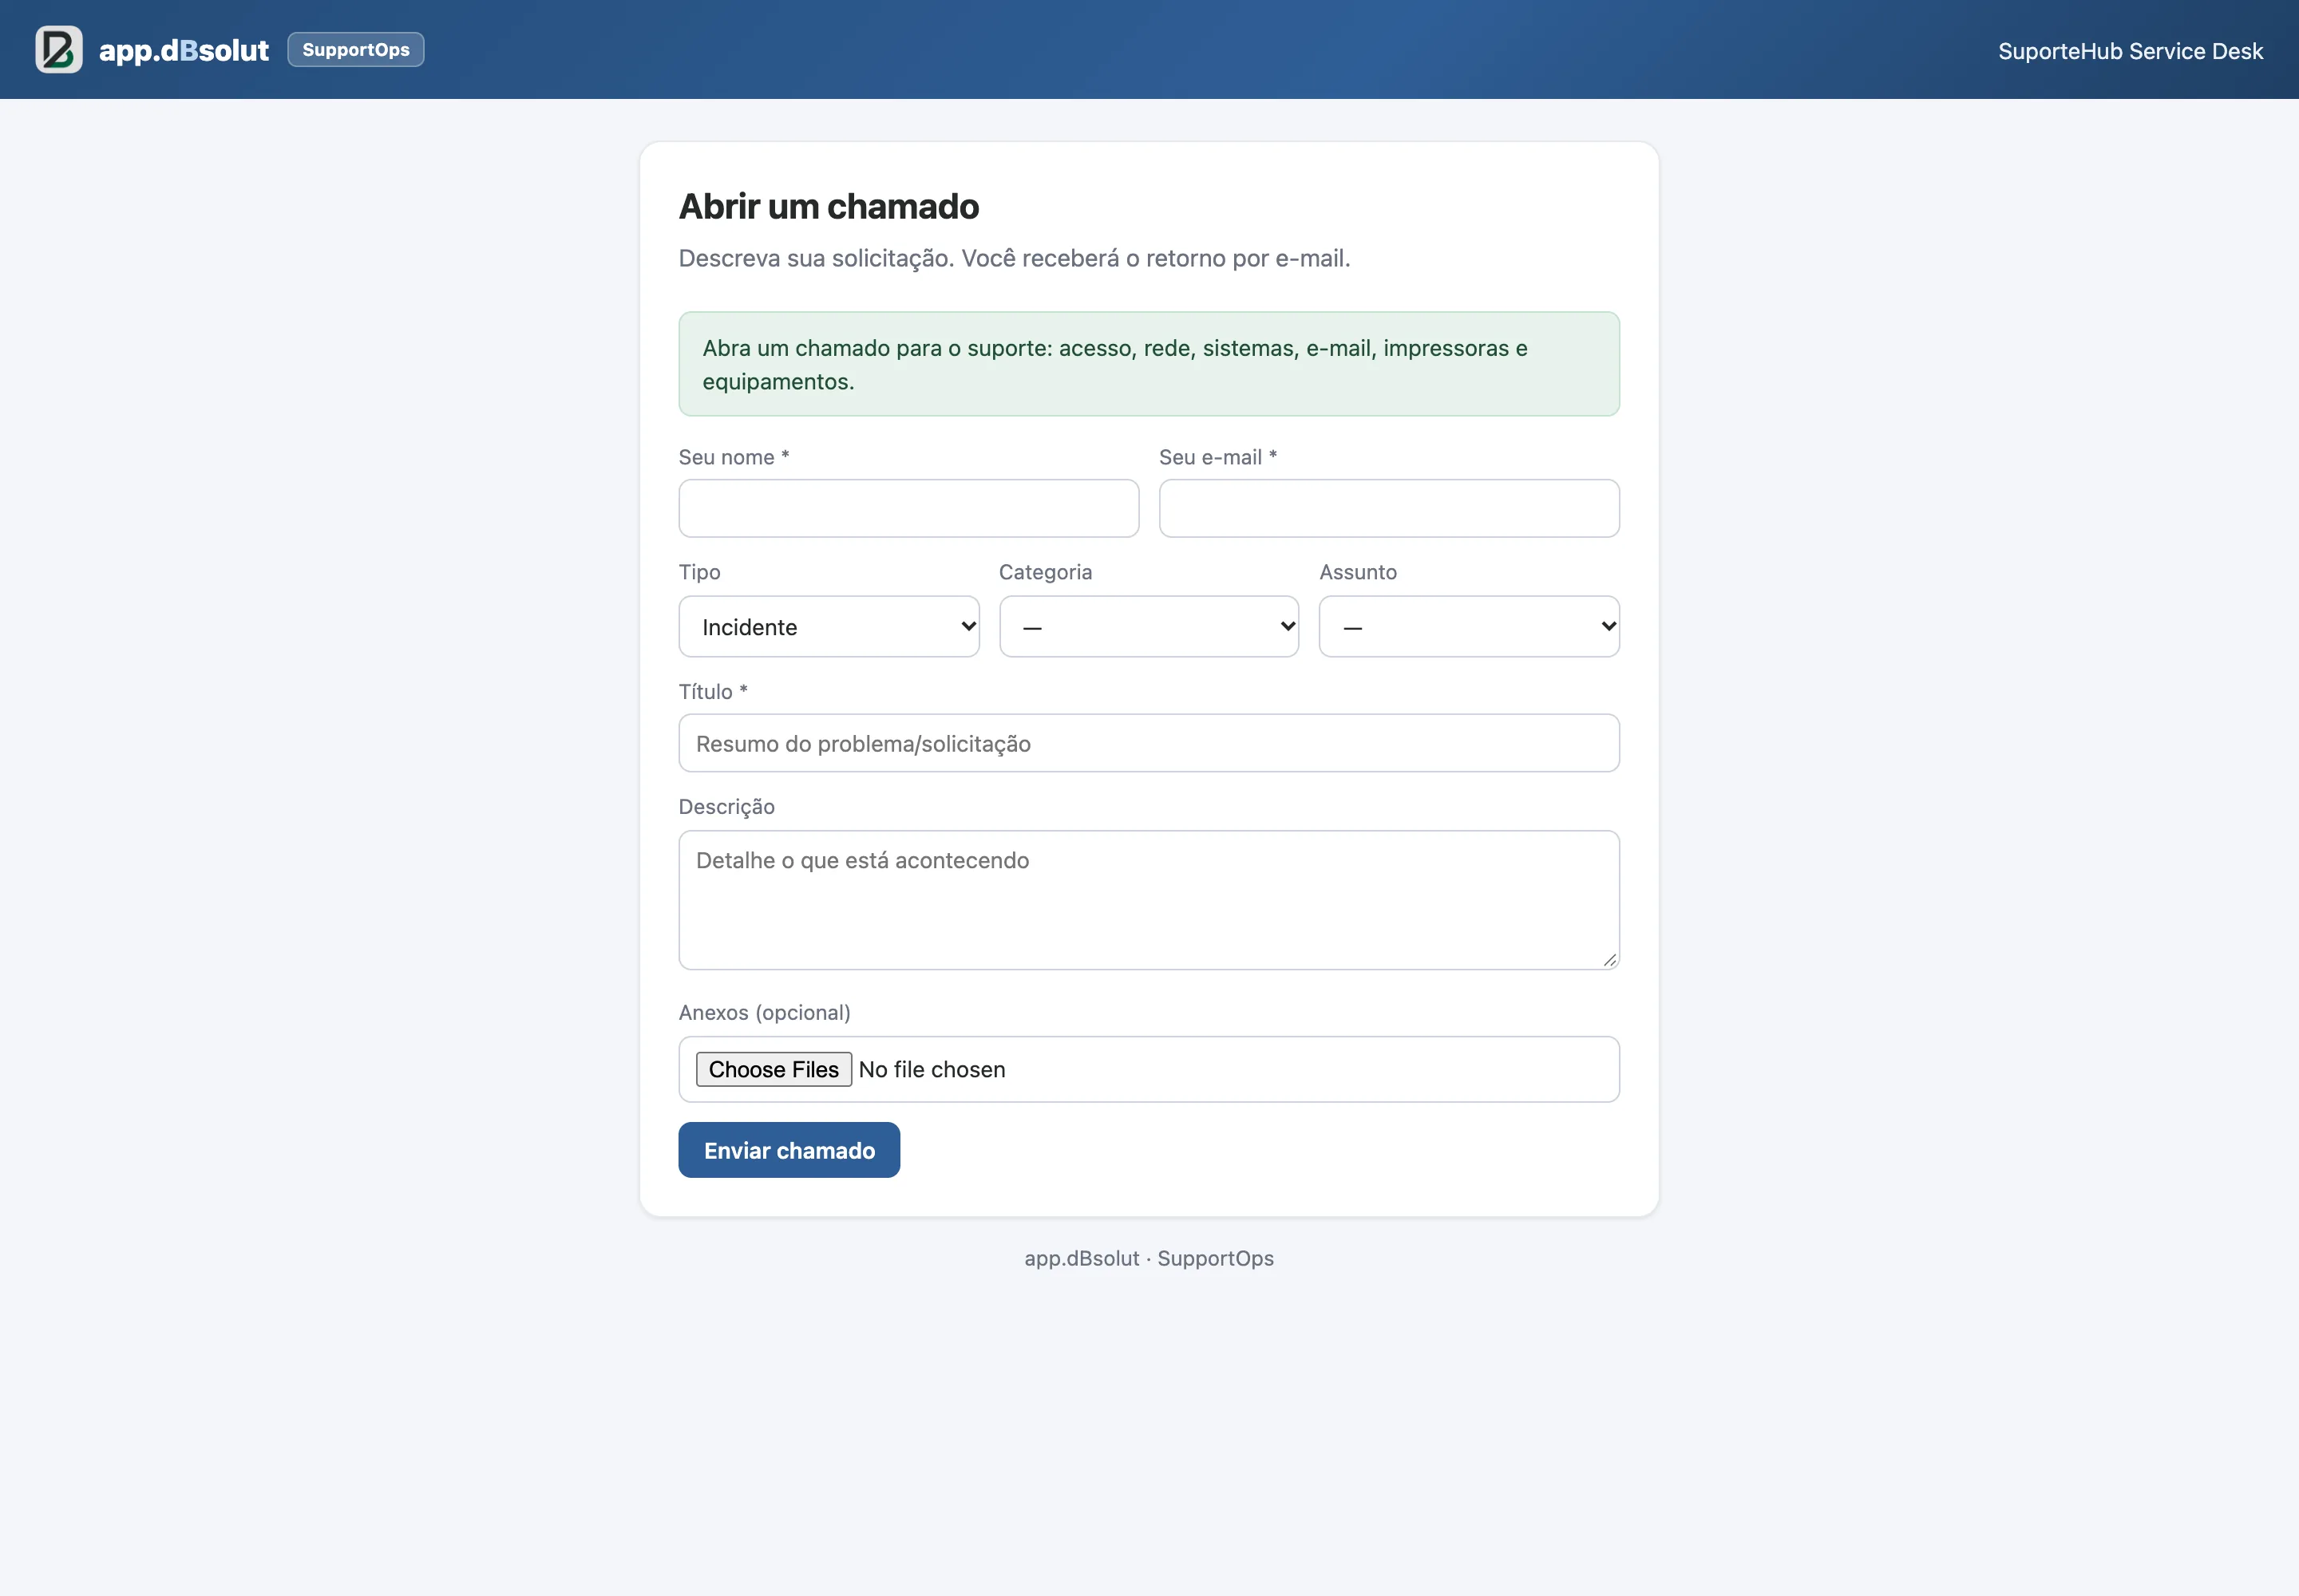
Task: Click the SupportOps badge in header
Action: coord(356,49)
